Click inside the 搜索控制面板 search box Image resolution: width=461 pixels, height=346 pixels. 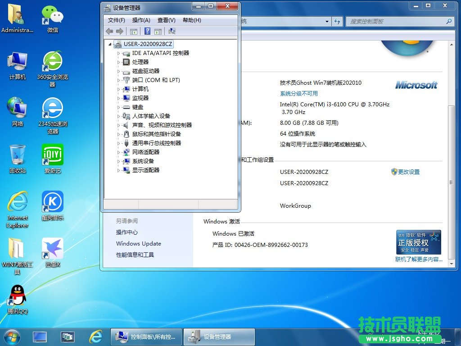396,21
